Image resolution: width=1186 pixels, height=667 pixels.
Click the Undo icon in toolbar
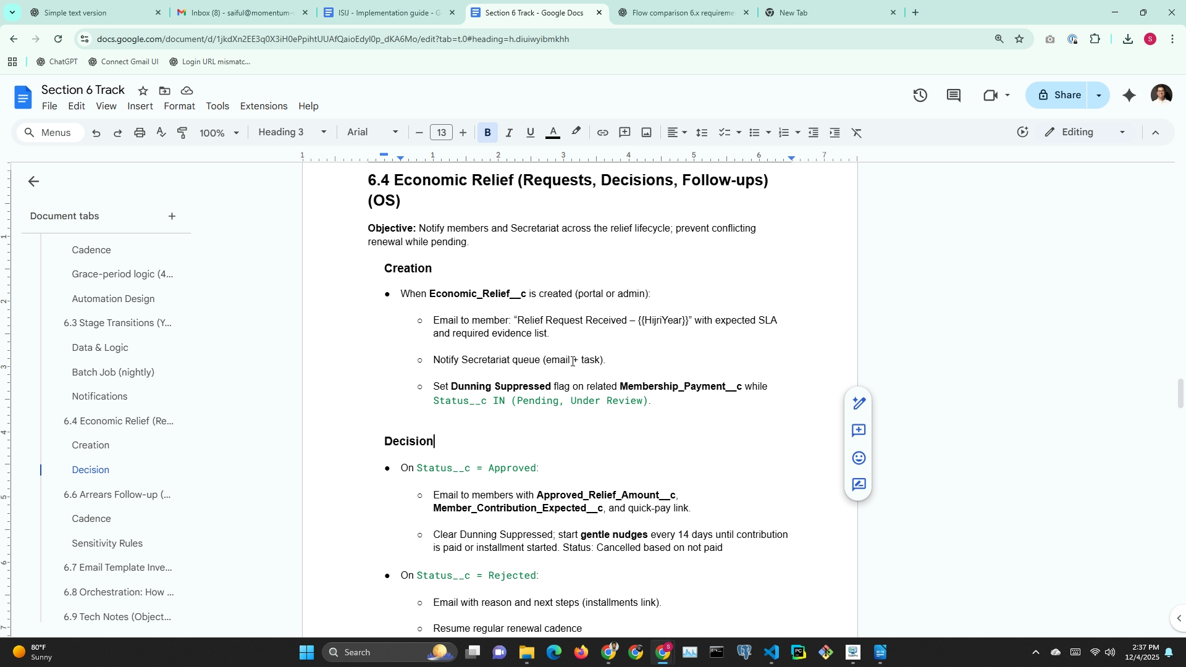tap(96, 133)
